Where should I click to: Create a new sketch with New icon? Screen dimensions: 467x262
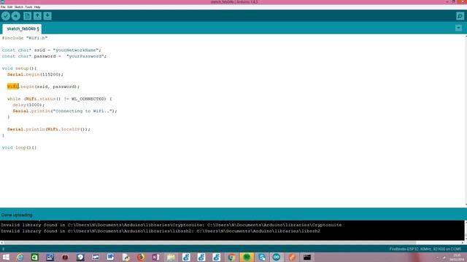pyautogui.click(x=28, y=16)
